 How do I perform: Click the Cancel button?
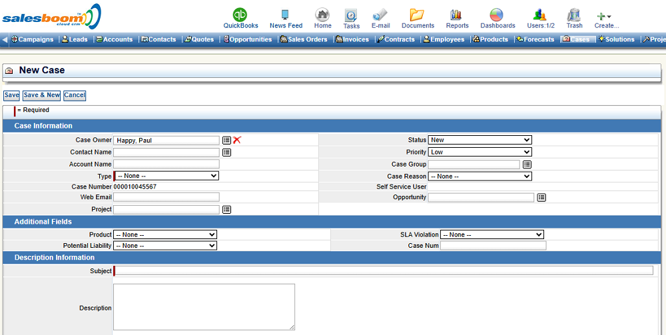click(75, 95)
